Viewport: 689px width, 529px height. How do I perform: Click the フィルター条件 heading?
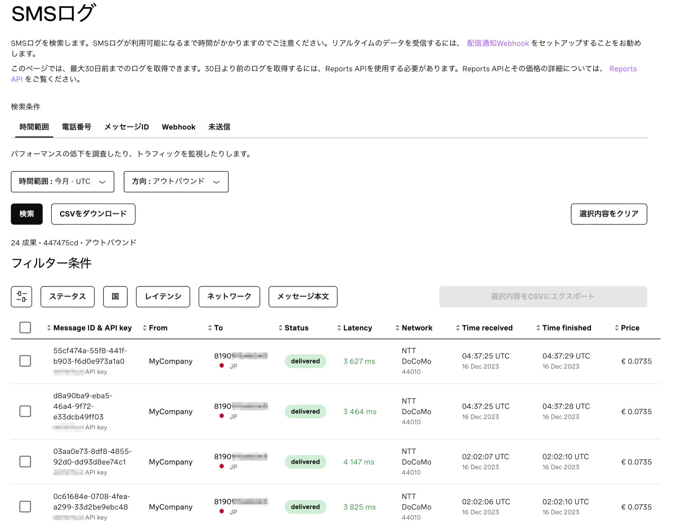(51, 263)
